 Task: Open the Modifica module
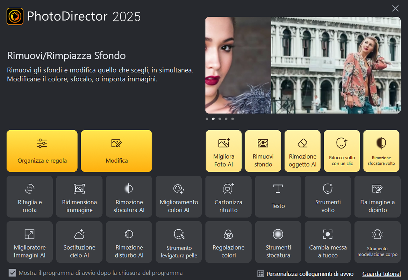coord(116,151)
